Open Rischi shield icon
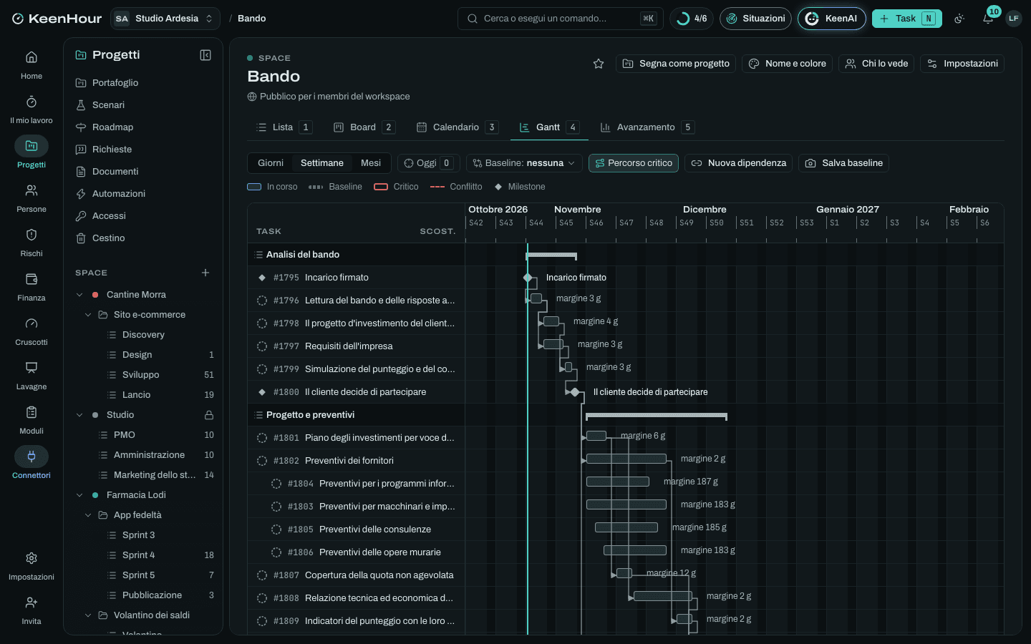This screenshot has height=644, width=1031. tap(32, 242)
